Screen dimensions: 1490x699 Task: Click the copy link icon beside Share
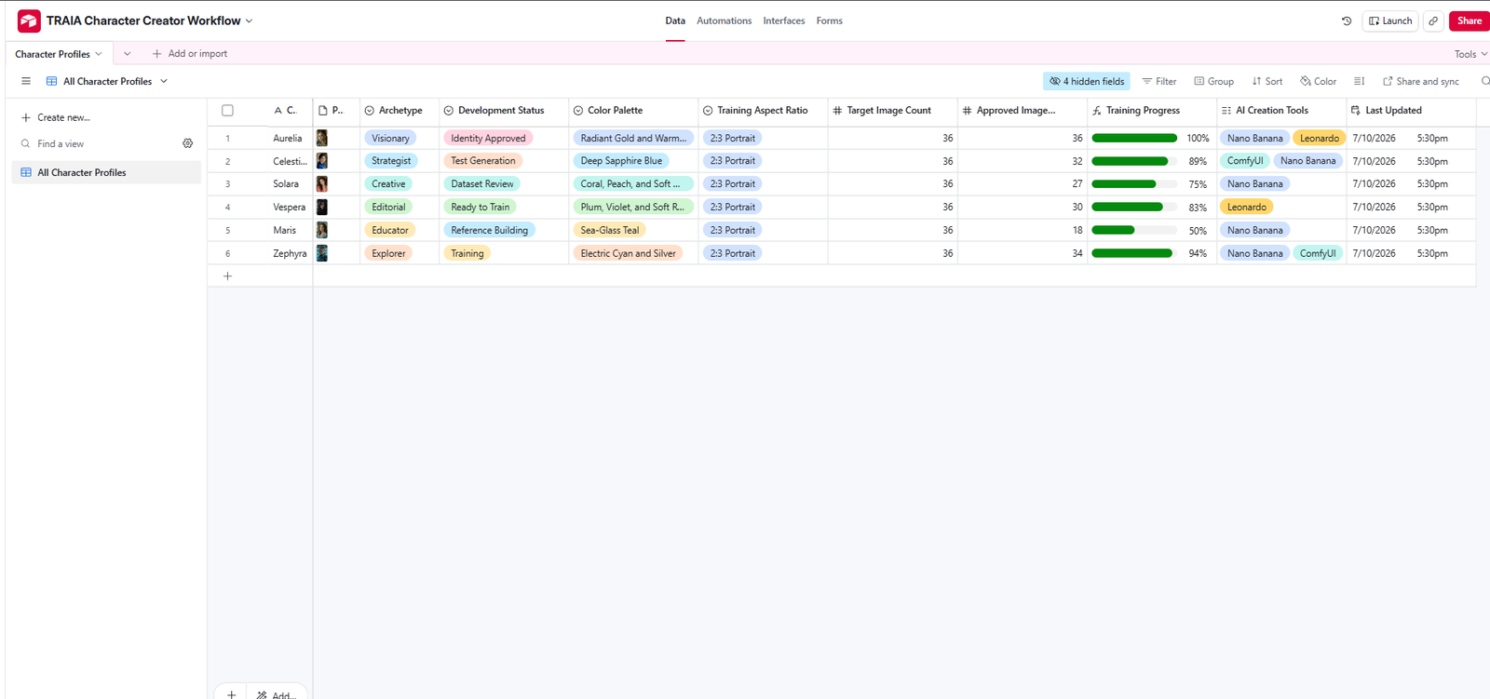(x=1433, y=20)
